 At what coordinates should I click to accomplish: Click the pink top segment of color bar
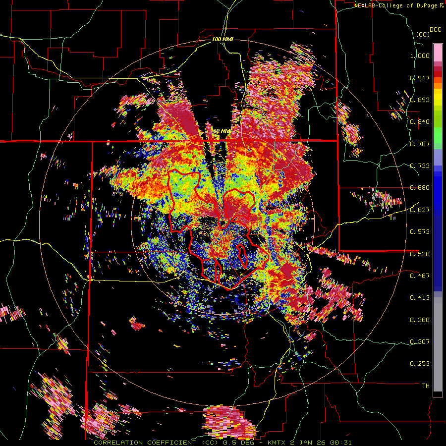[438, 53]
